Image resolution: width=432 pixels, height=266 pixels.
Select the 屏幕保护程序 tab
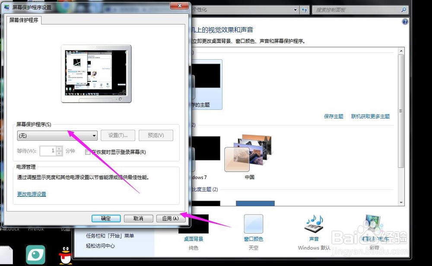tap(24, 20)
